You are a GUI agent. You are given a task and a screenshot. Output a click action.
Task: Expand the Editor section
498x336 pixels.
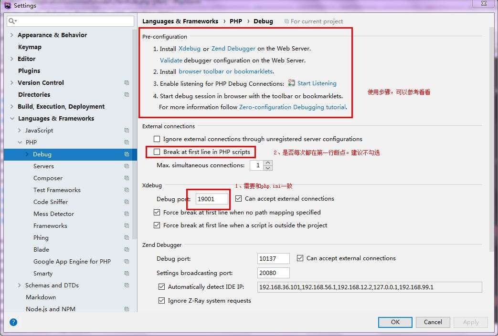click(12, 59)
